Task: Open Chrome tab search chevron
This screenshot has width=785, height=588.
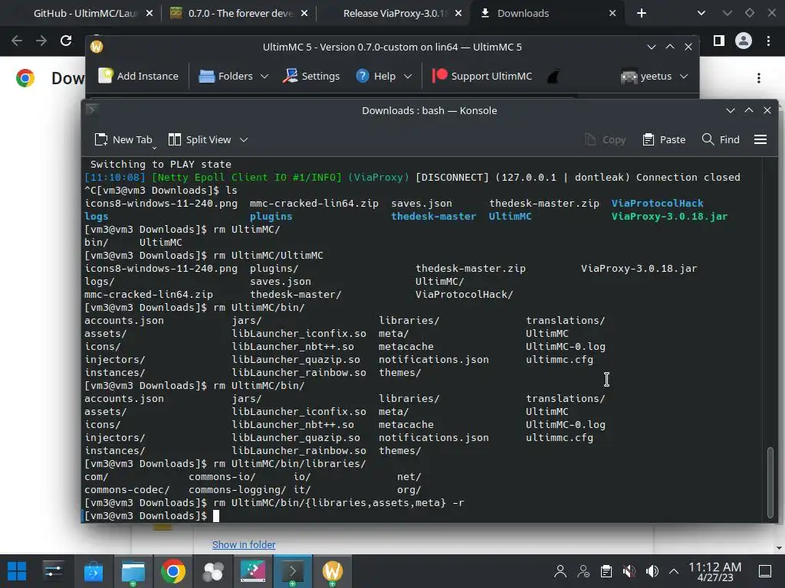Action: point(701,14)
